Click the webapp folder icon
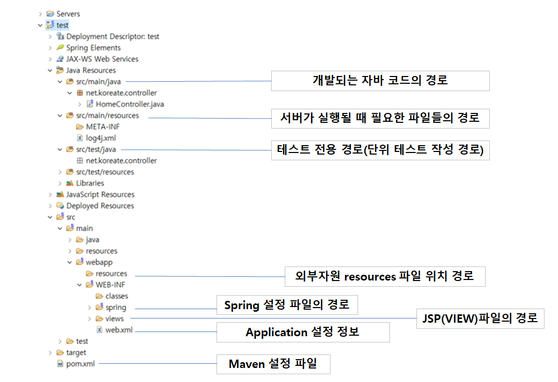 [x=80, y=262]
